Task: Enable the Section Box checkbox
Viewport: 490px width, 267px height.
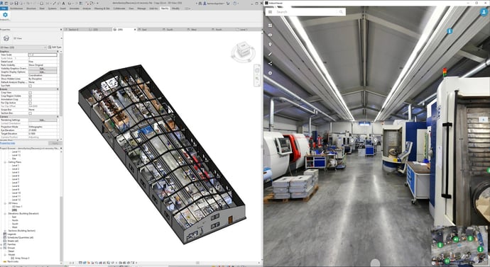Action: pyautogui.click(x=31, y=113)
